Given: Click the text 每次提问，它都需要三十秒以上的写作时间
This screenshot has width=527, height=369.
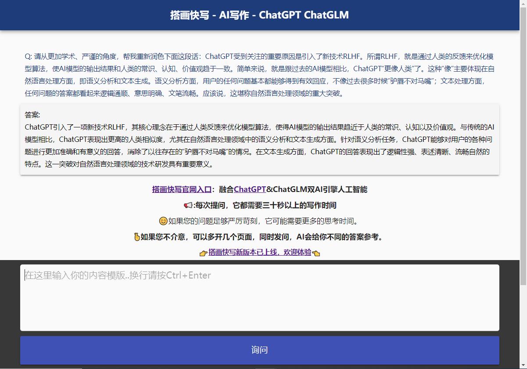Looking at the screenshot, I should [266, 205].
